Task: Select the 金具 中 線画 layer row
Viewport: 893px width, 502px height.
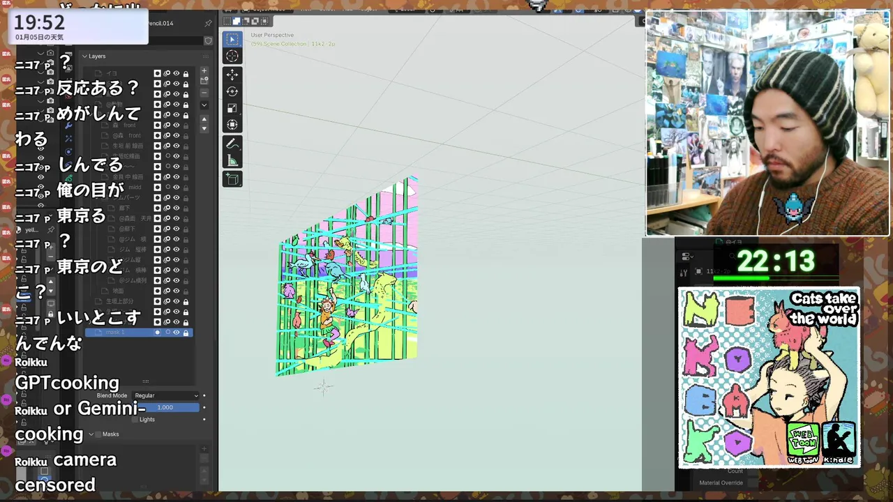Action: point(138,177)
